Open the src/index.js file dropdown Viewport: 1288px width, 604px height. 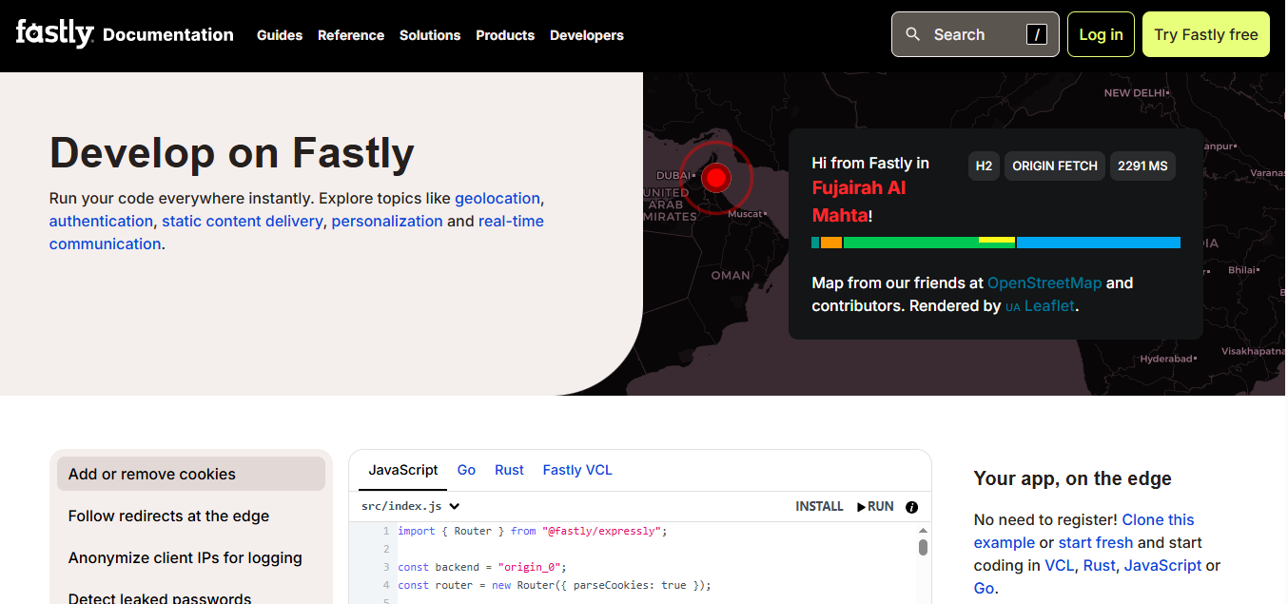coord(411,507)
